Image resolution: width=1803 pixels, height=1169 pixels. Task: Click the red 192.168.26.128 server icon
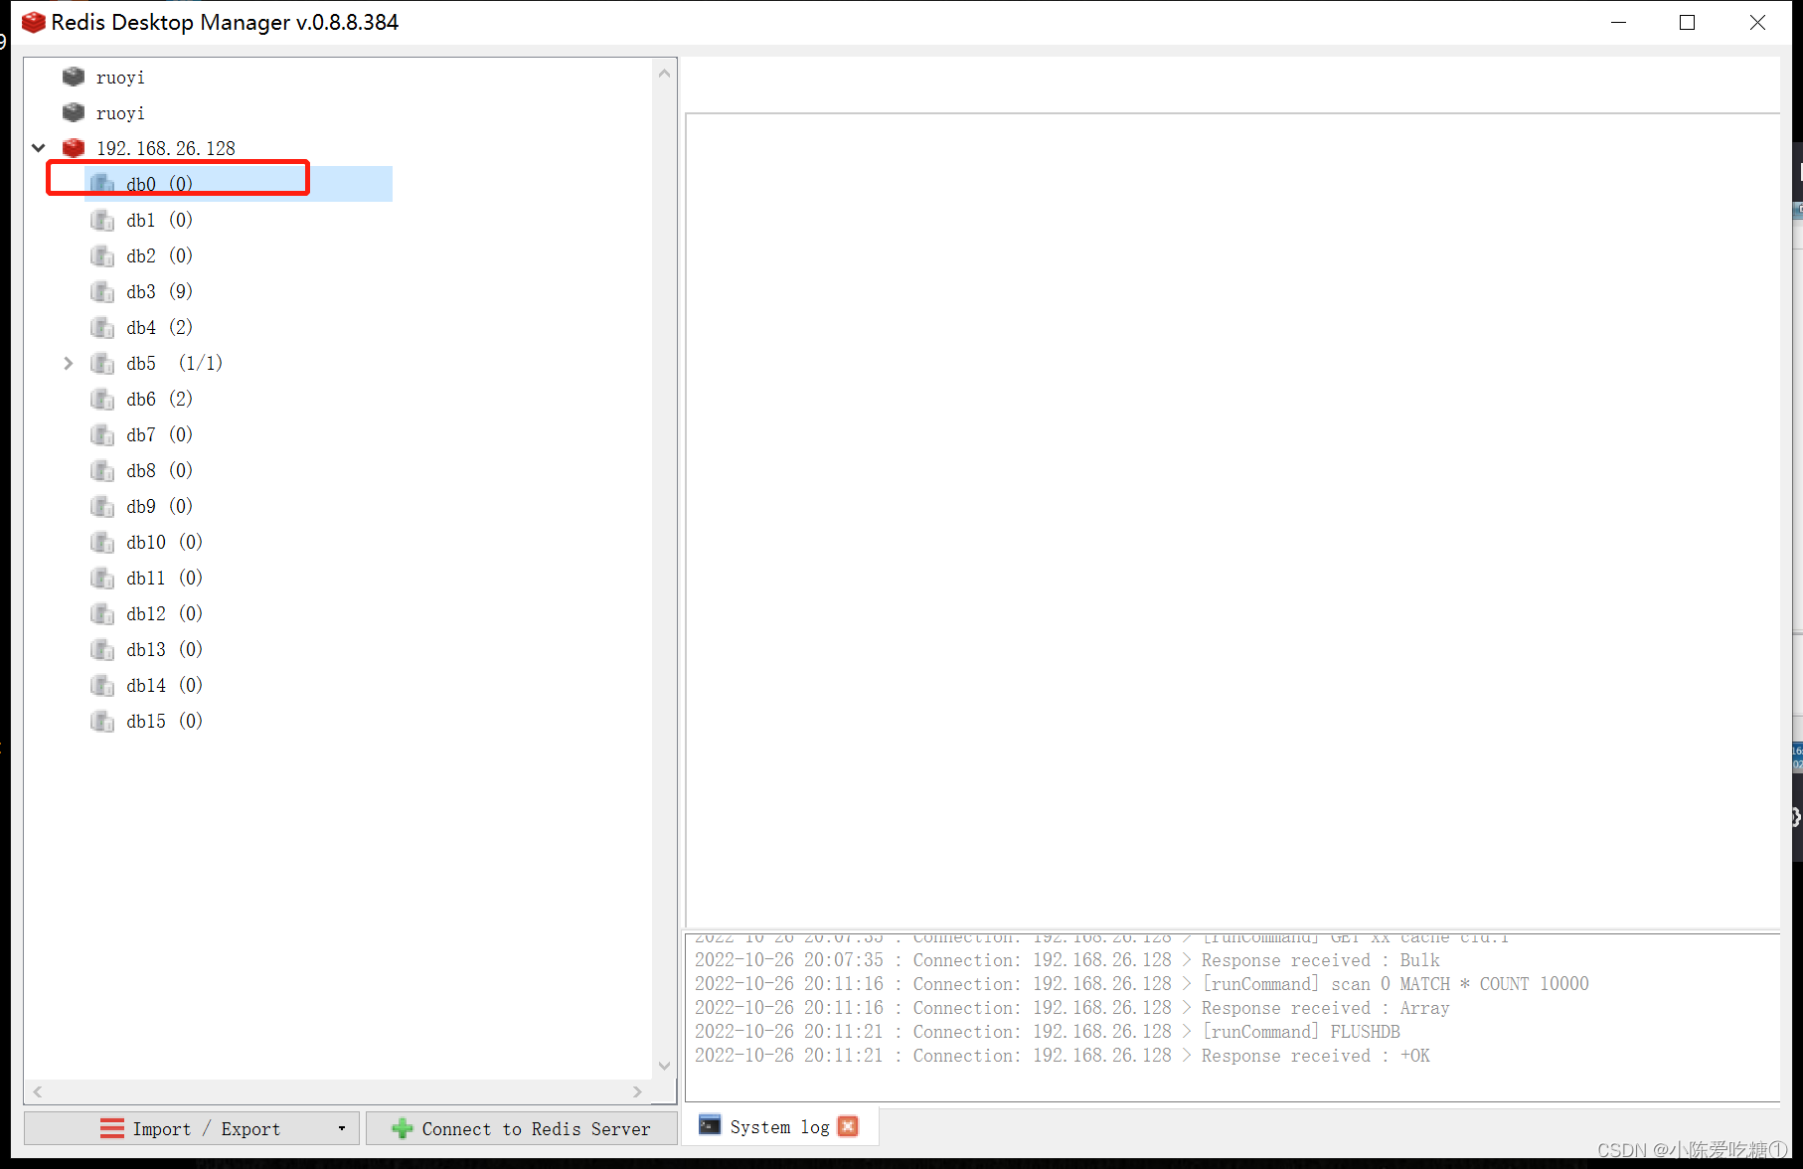74,148
